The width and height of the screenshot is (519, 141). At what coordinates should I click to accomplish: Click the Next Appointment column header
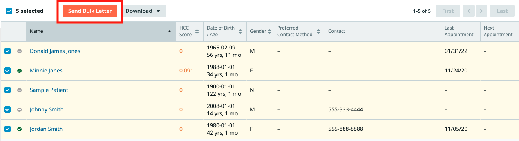pos(499,31)
